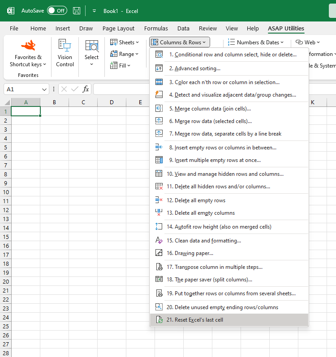Click View and manage hidden rows icon
Screen dimensions: 336x357
click(x=159, y=174)
